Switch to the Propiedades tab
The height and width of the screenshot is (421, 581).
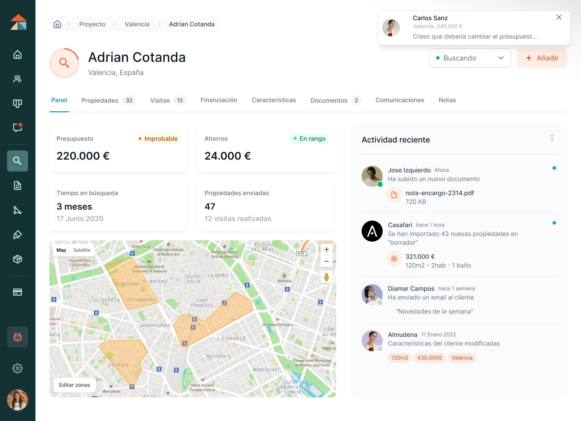click(x=100, y=100)
